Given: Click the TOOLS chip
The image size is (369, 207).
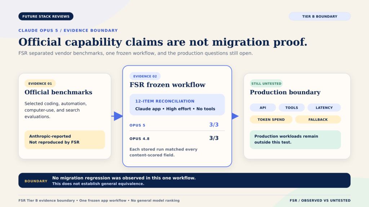Looking at the screenshot, I should click(x=292, y=108).
